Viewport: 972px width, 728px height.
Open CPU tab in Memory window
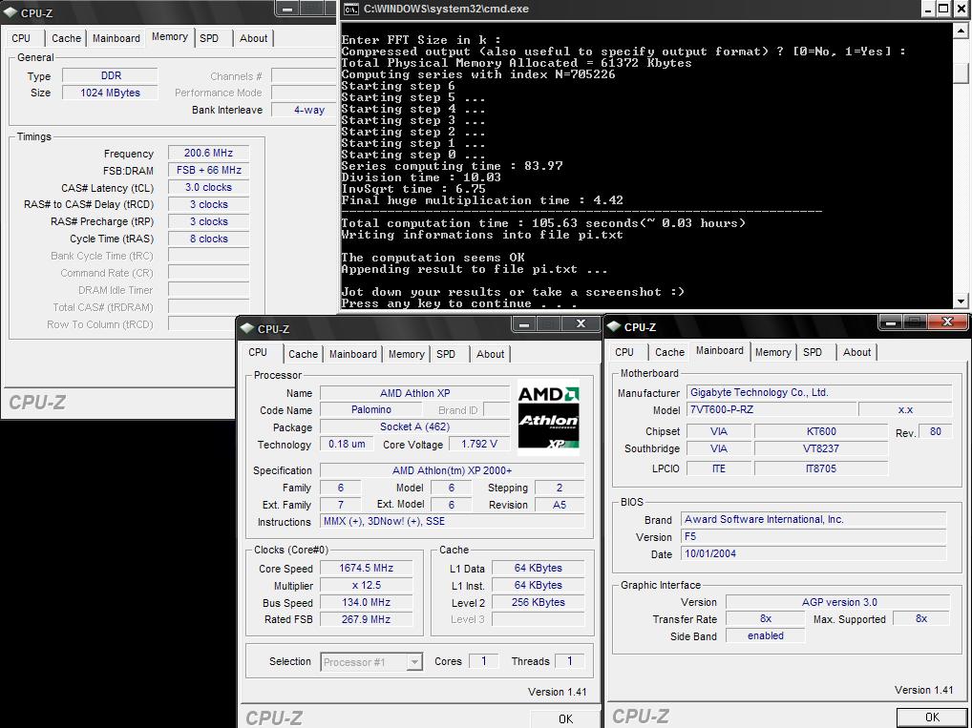pyautogui.click(x=21, y=38)
